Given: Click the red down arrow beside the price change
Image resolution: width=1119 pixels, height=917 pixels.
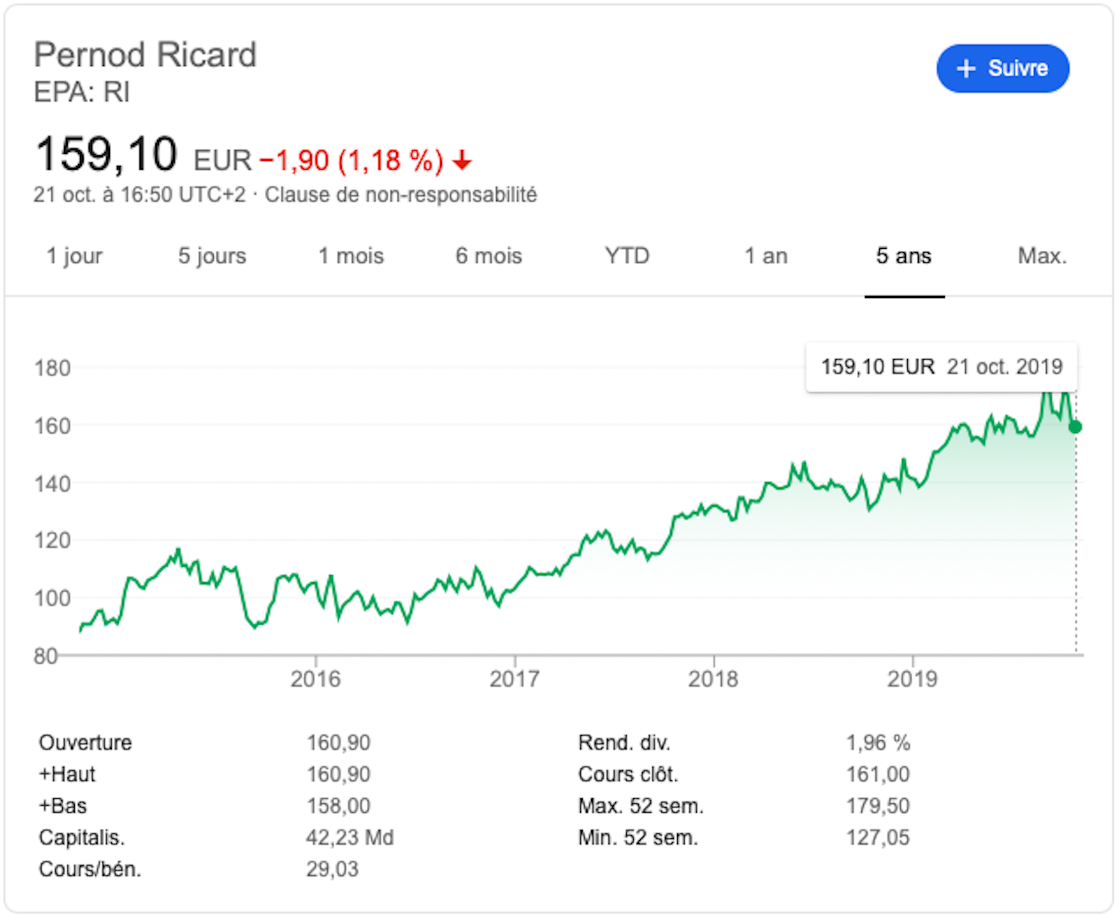Looking at the screenshot, I should [x=462, y=160].
